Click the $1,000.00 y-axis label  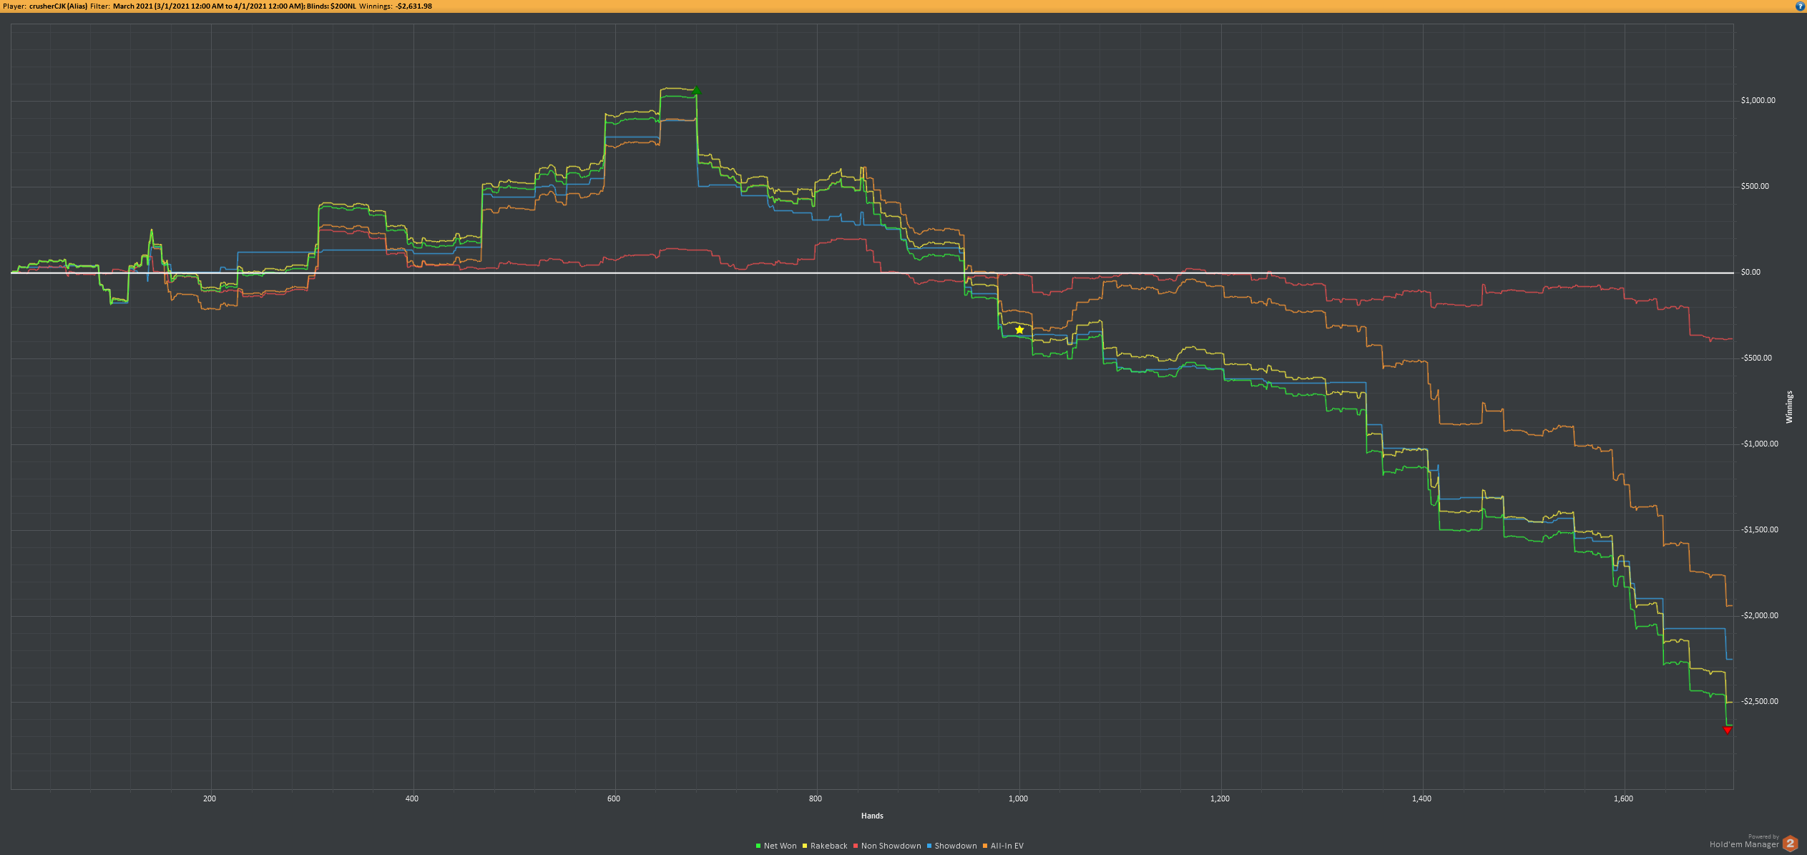[x=1758, y=100]
